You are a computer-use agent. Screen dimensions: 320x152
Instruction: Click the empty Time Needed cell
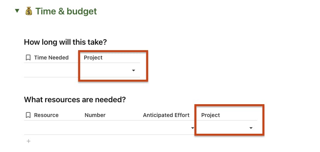[52, 70]
